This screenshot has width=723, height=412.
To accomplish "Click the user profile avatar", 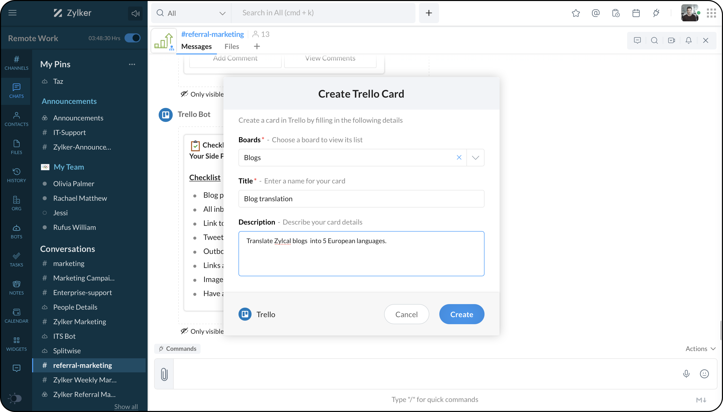I will [690, 13].
